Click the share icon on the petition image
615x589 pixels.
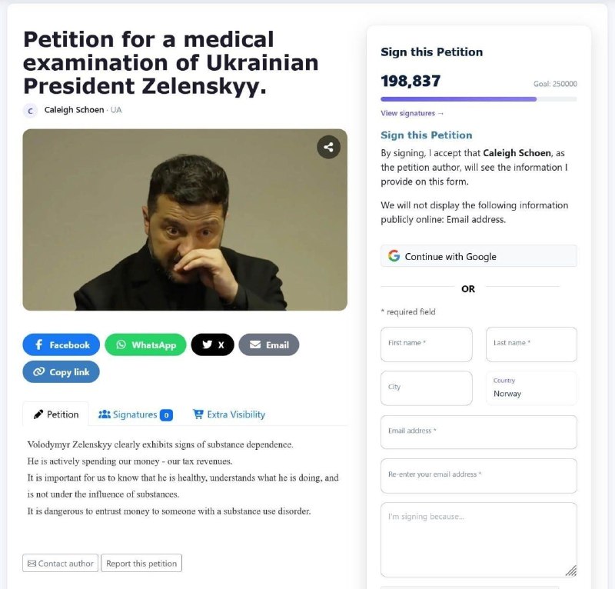click(x=328, y=147)
